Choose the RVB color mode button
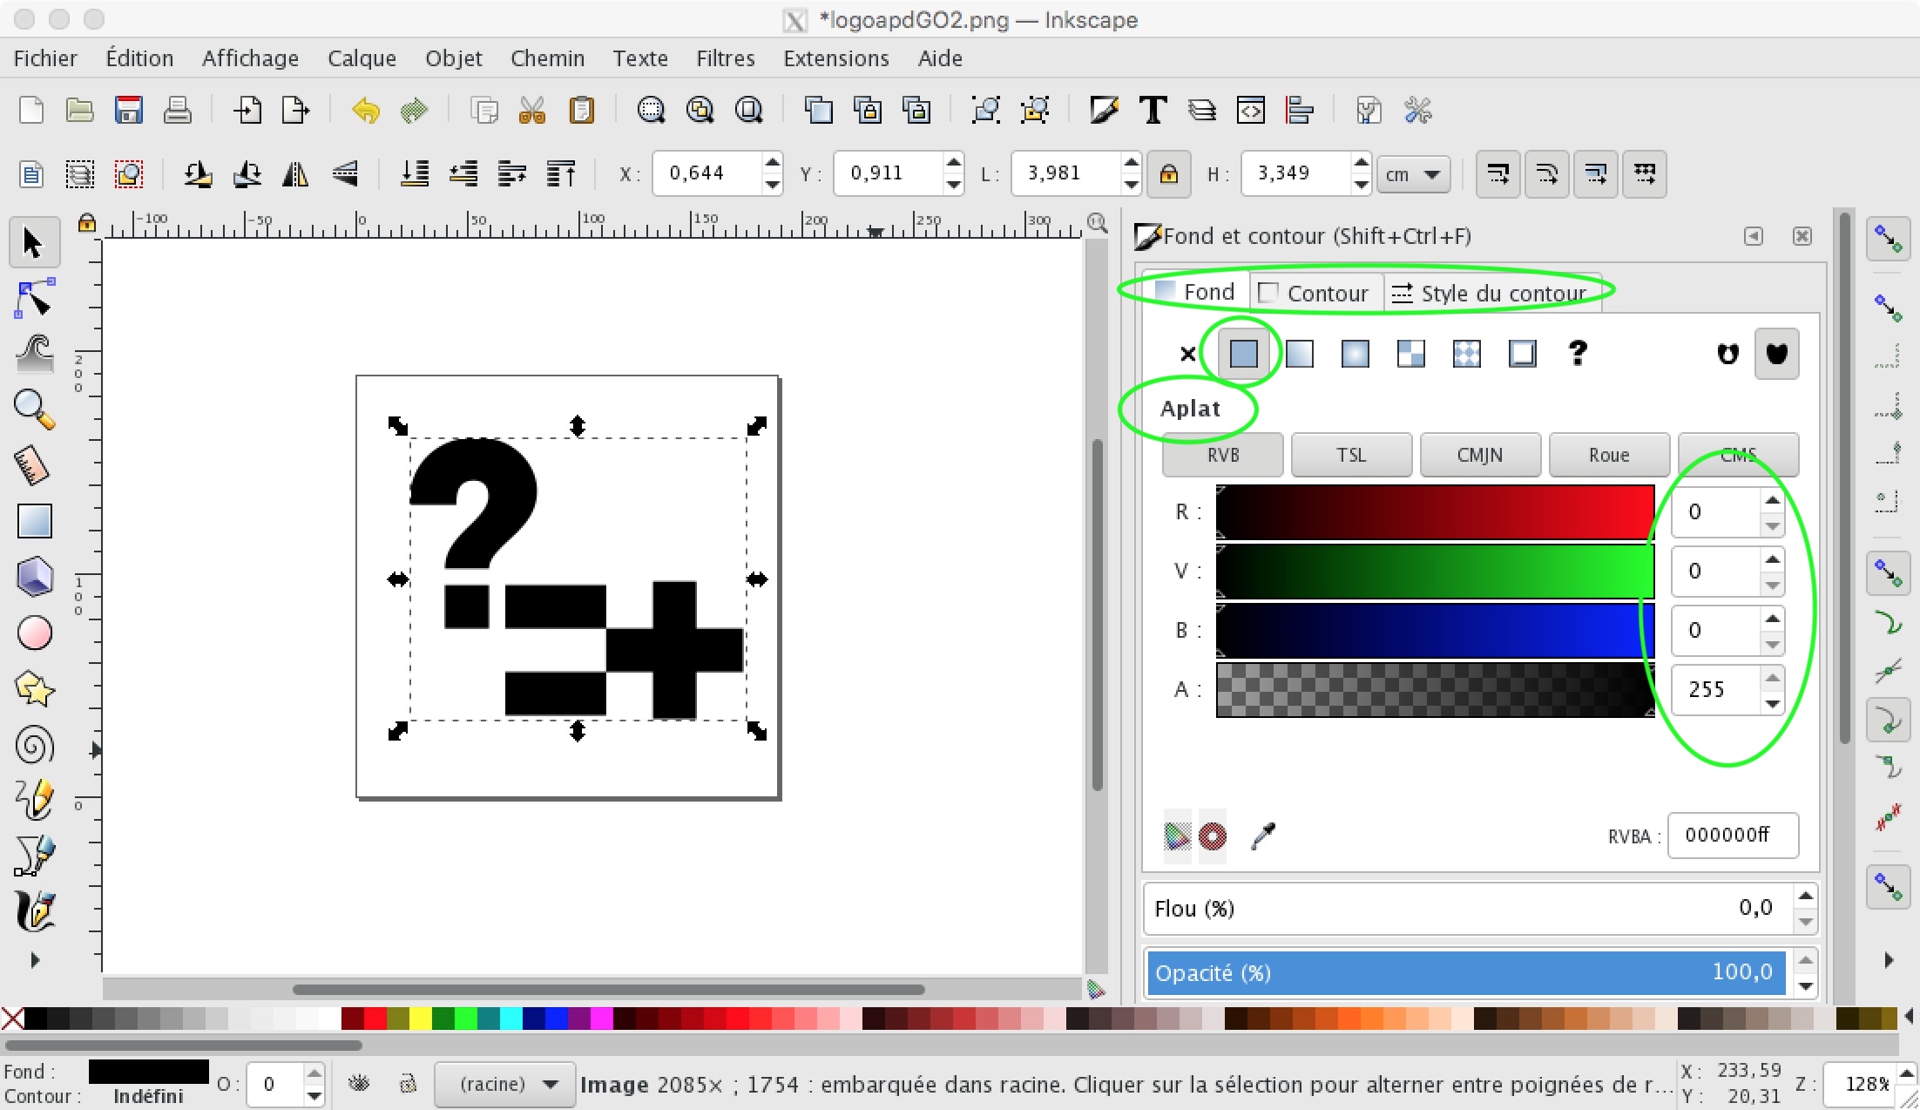Viewport: 1920px width, 1110px height. point(1222,456)
